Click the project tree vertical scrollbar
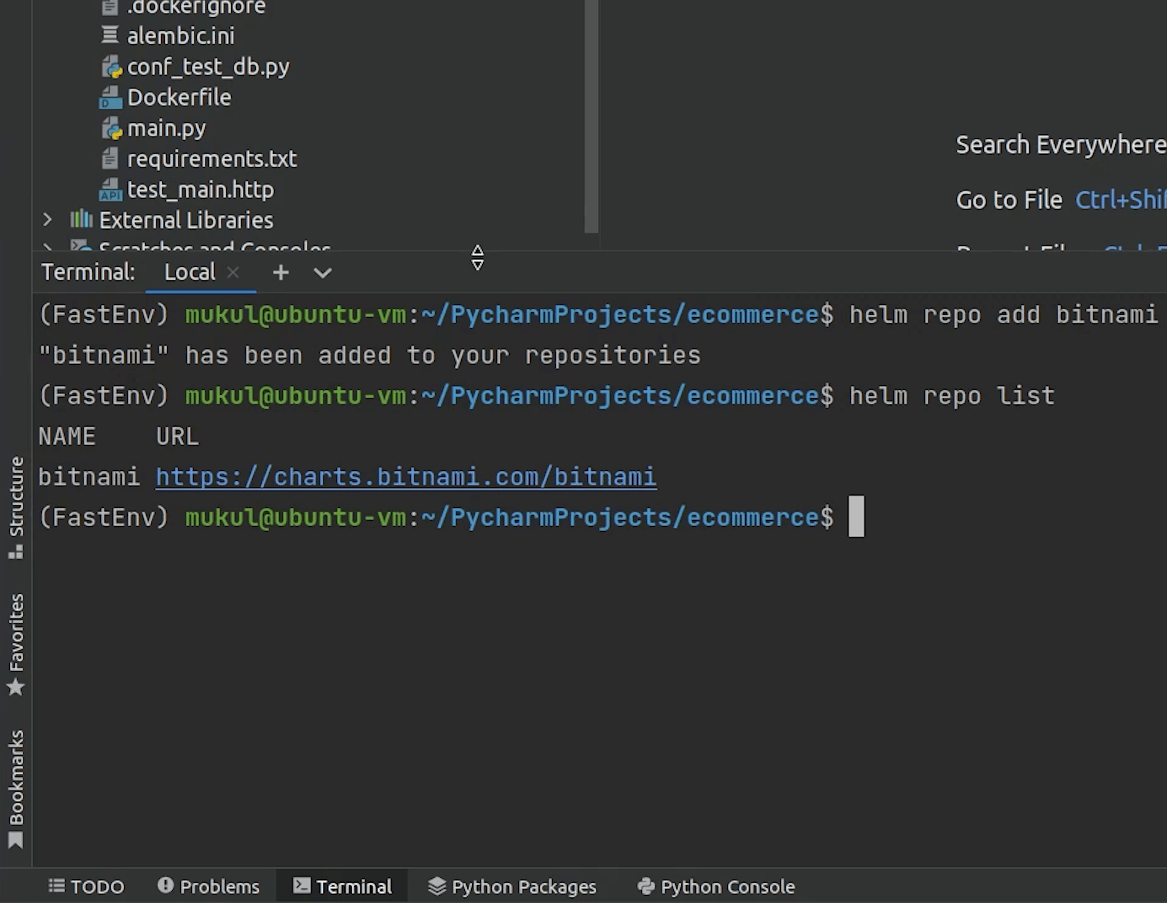This screenshot has width=1167, height=903. point(591,117)
